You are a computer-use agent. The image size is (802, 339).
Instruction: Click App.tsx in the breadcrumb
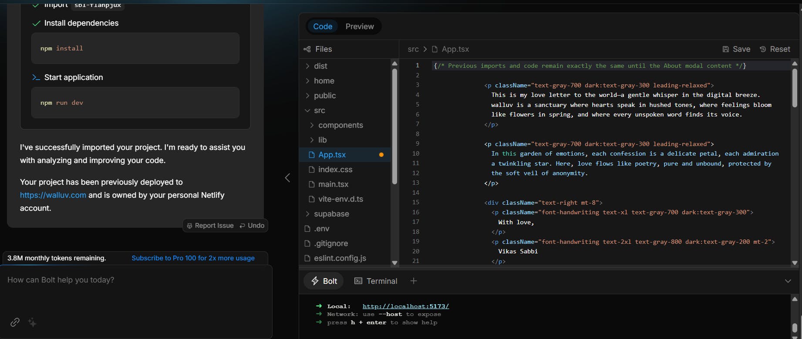pyautogui.click(x=455, y=49)
